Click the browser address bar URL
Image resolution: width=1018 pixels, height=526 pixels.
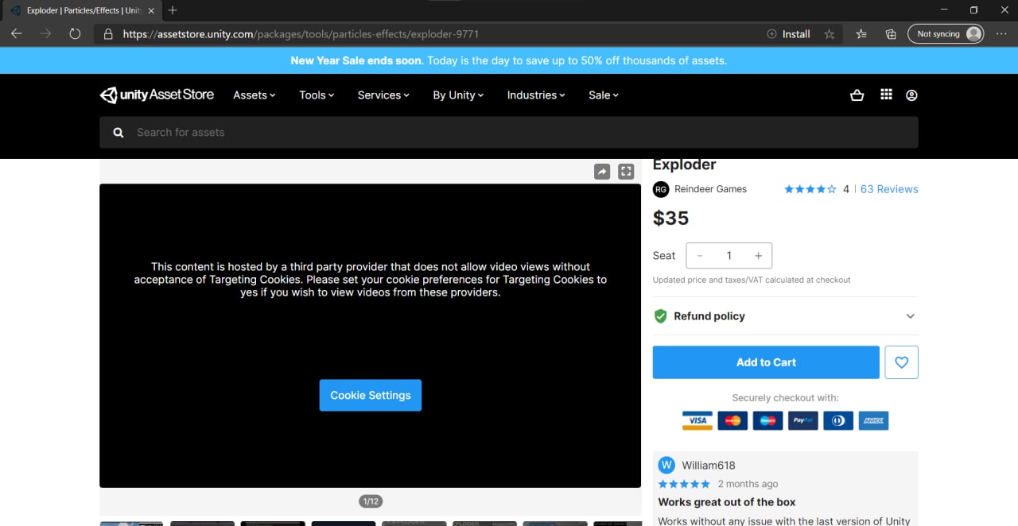pyautogui.click(x=301, y=34)
